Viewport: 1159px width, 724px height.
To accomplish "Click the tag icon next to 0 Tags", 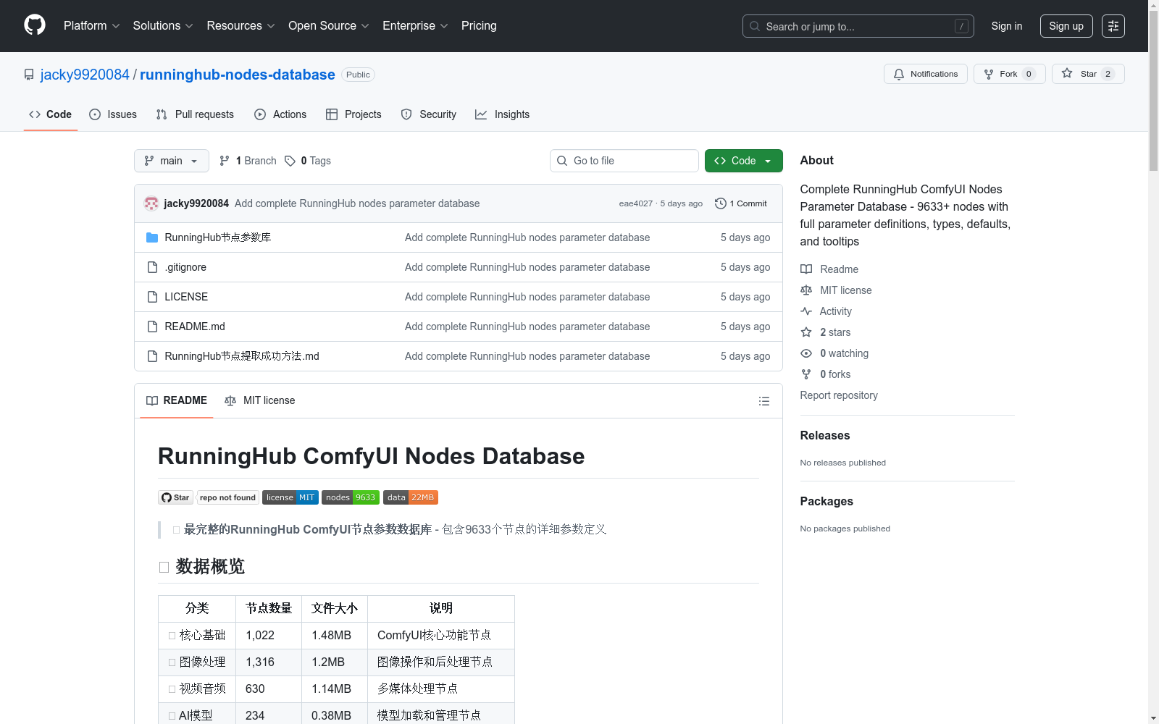I will click(x=290, y=161).
